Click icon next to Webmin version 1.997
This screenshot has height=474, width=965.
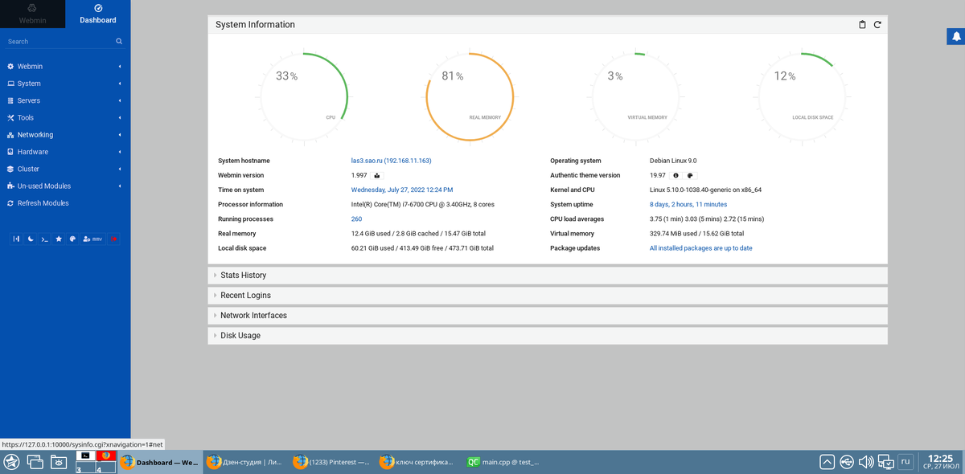coord(377,175)
